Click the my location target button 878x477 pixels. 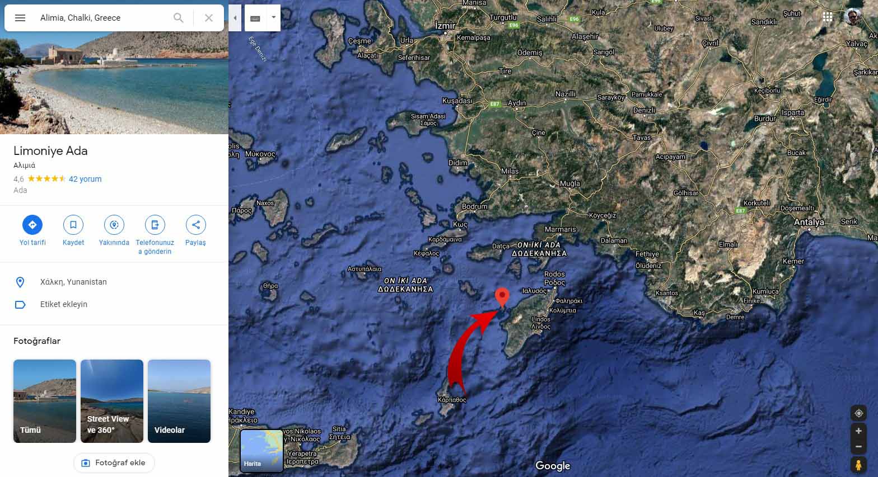click(858, 413)
